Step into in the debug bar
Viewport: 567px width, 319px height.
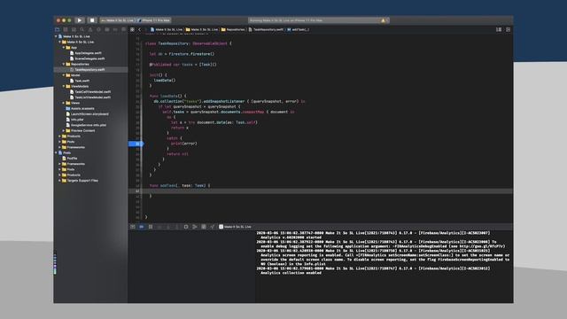click(168, 227)
